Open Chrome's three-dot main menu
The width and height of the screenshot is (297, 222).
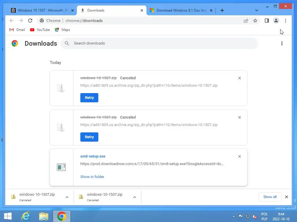285,21
